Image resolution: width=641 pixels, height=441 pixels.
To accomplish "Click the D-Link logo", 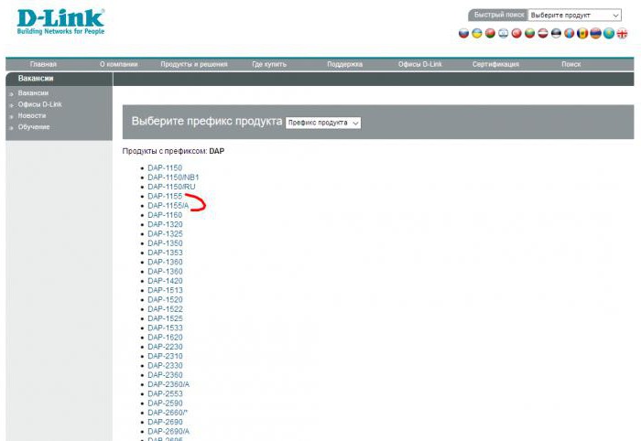I will click(60, 22).
